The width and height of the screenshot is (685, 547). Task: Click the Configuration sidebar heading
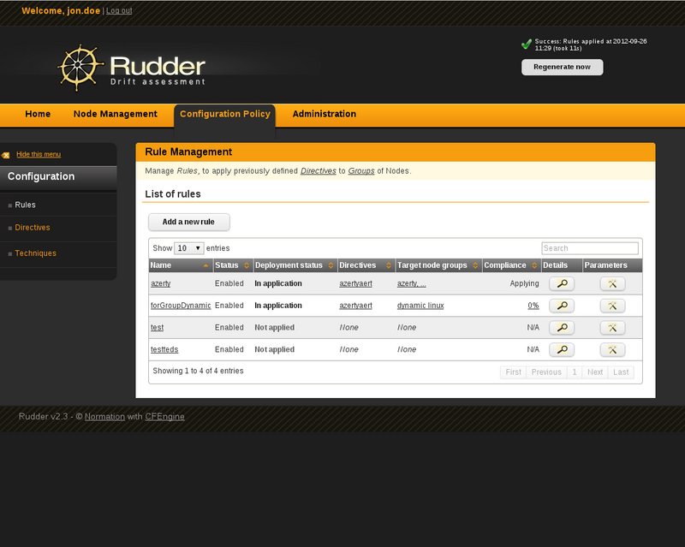click(41, 176)
